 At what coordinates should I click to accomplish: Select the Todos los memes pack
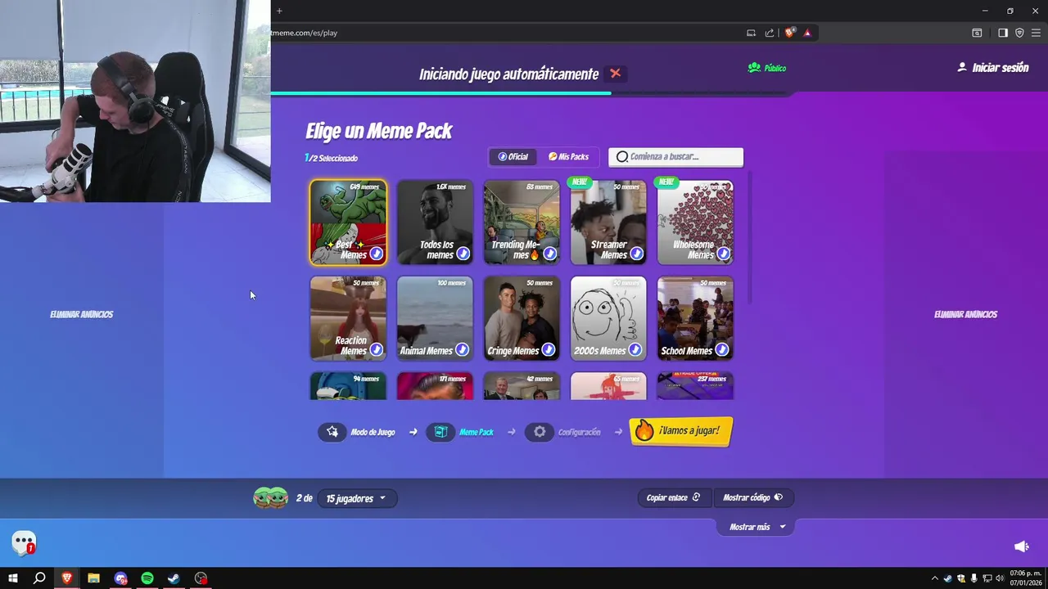435,223
